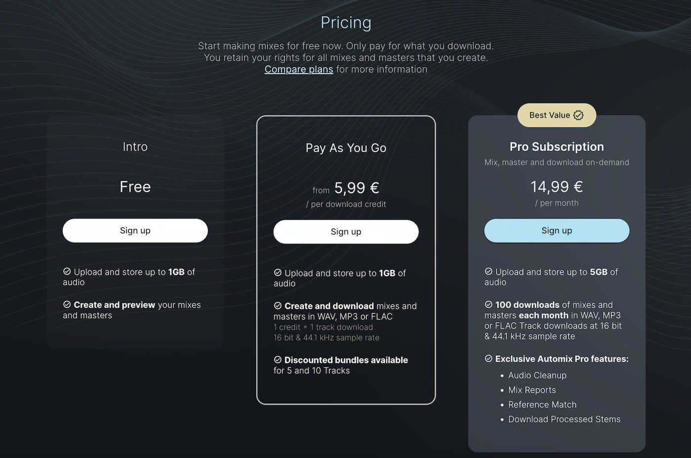Click the Audio Cleanup feature item
The image size is (691, 458).
pyautogui.click(x=537, y=376)
